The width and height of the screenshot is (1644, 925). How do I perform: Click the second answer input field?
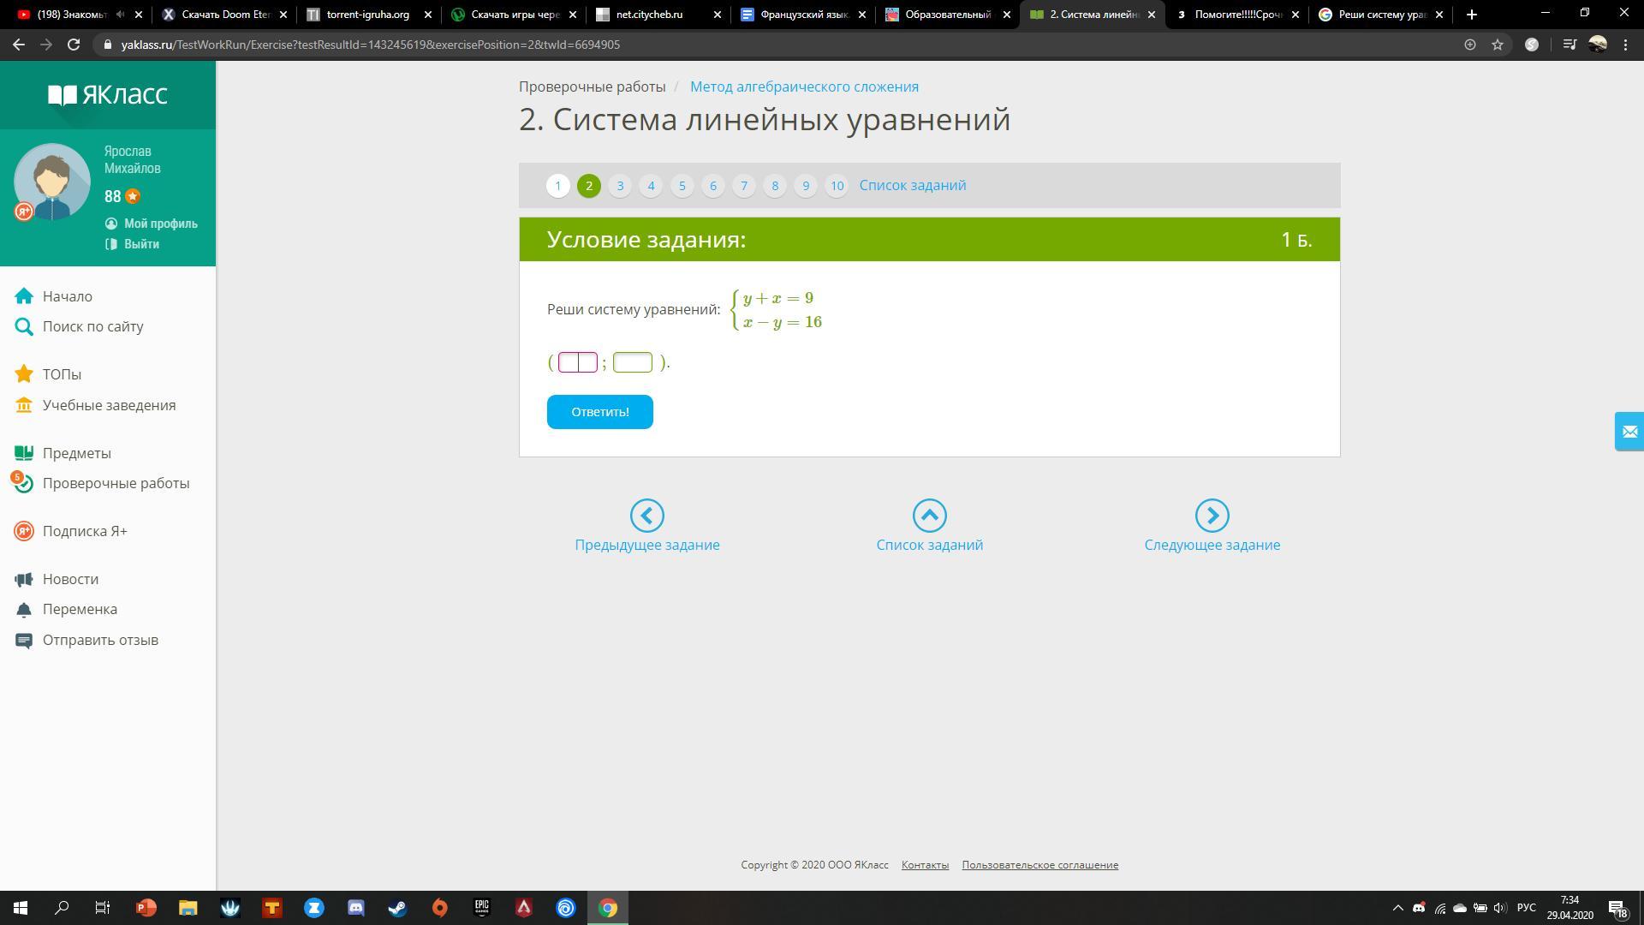click(x=632, y=362)
